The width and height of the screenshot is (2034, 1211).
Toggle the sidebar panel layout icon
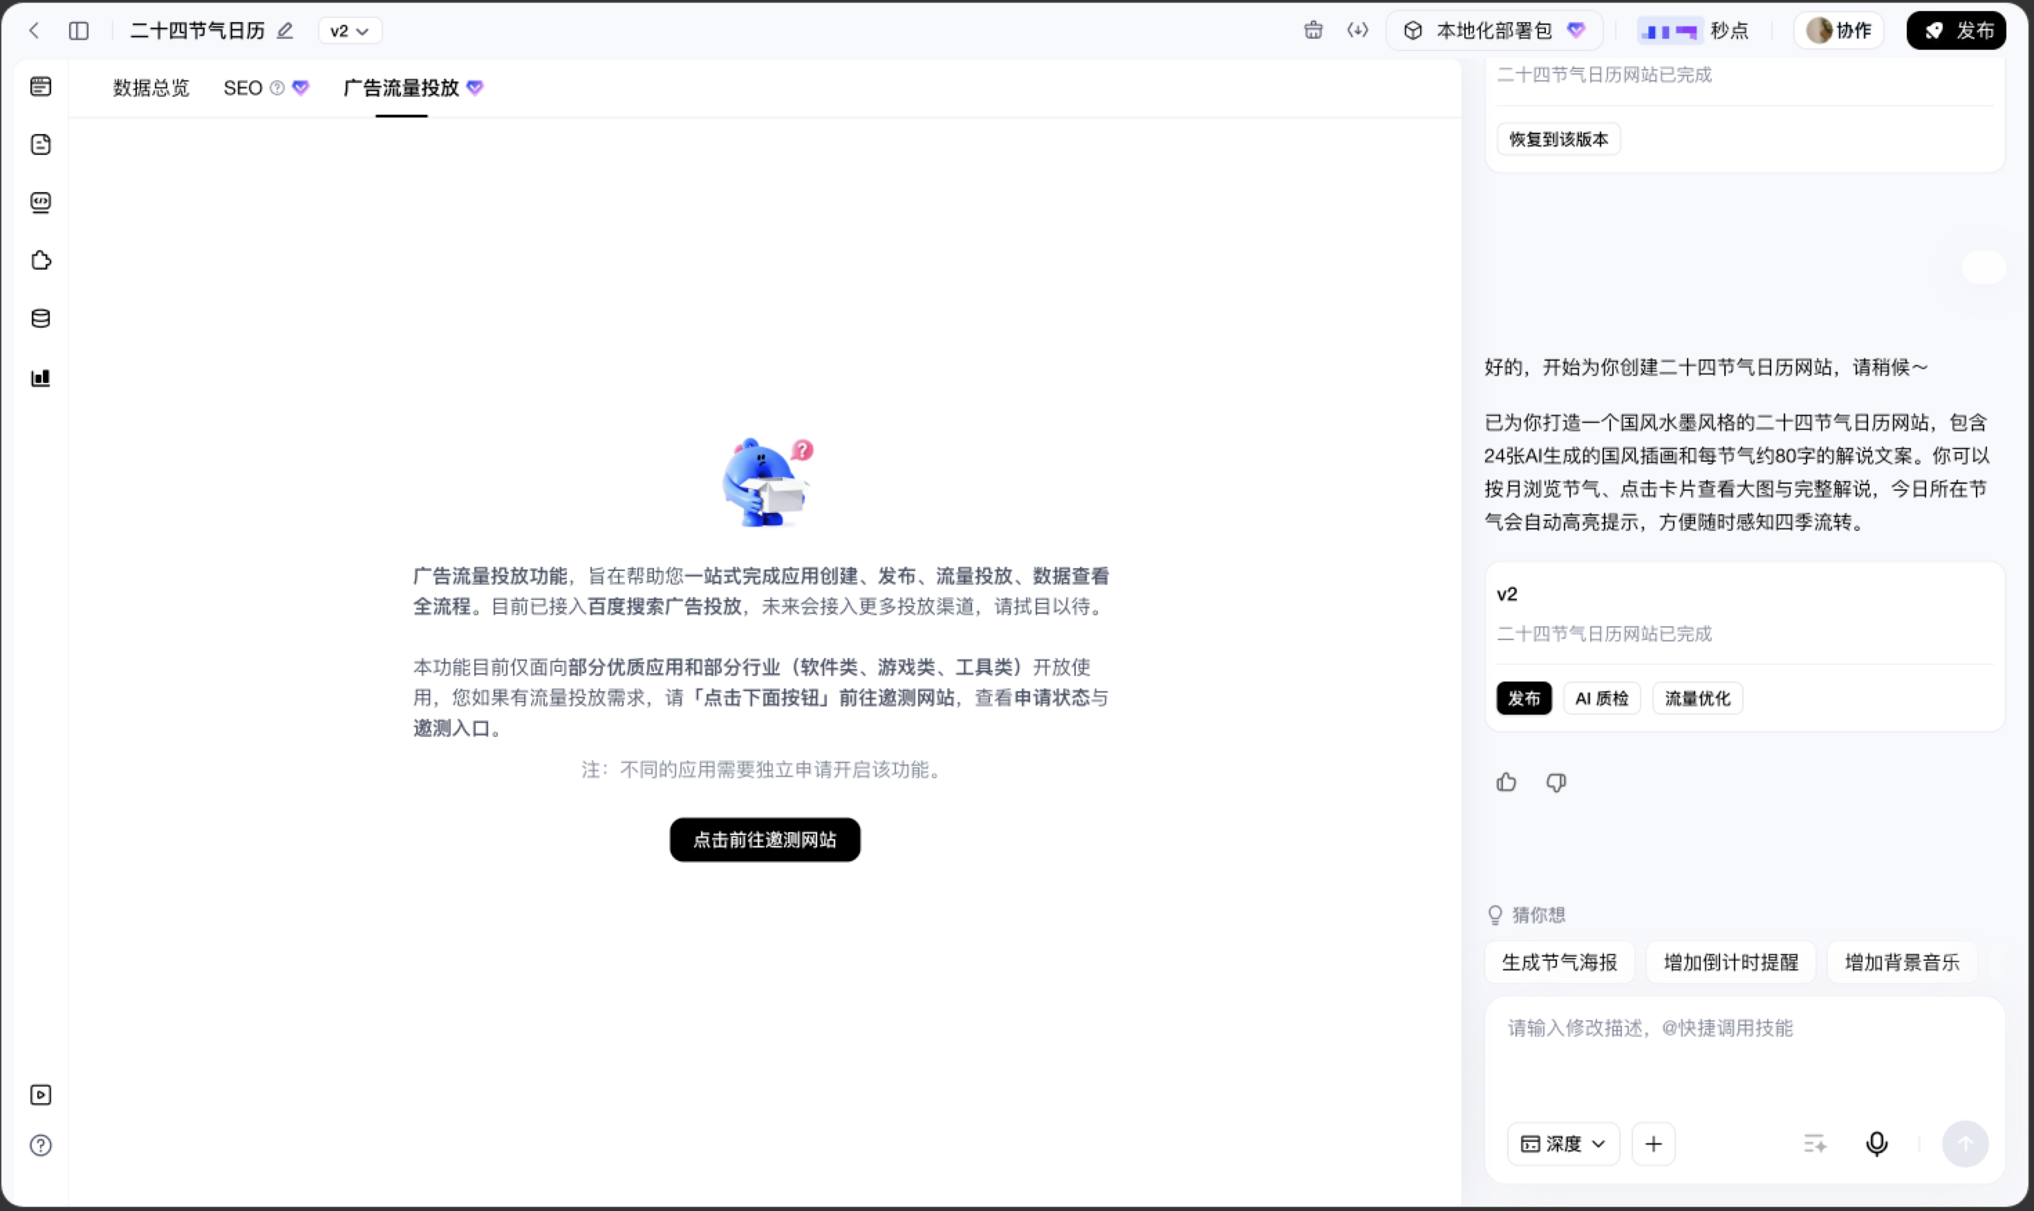coord(78,31)
